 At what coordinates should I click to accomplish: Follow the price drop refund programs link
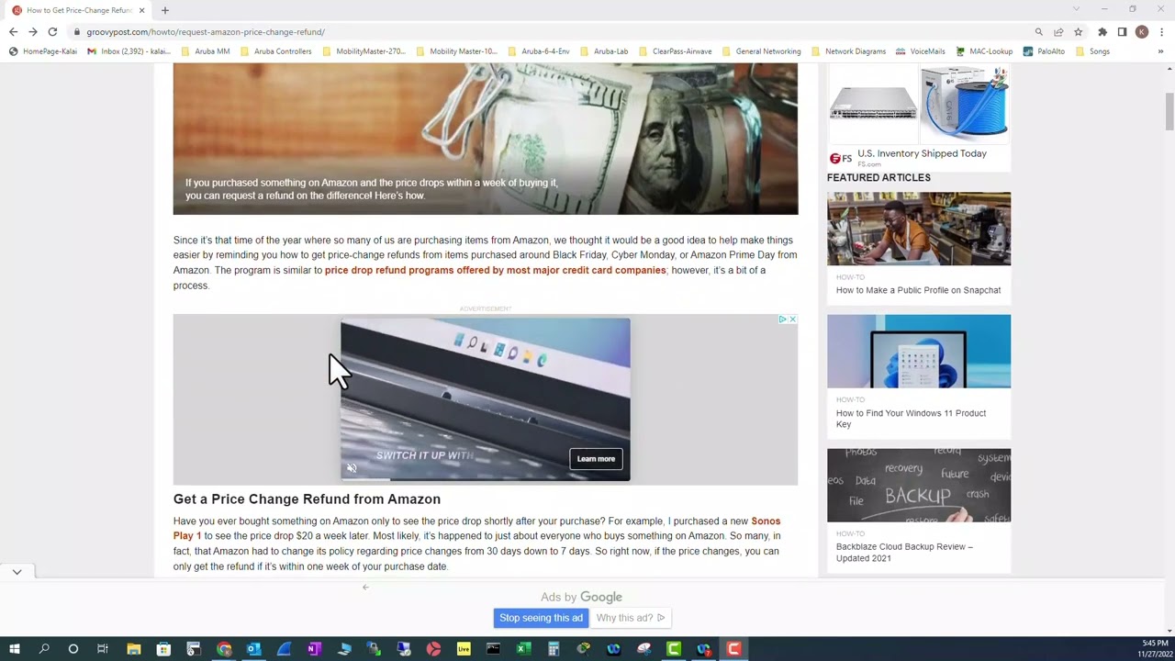click(495, 271)
